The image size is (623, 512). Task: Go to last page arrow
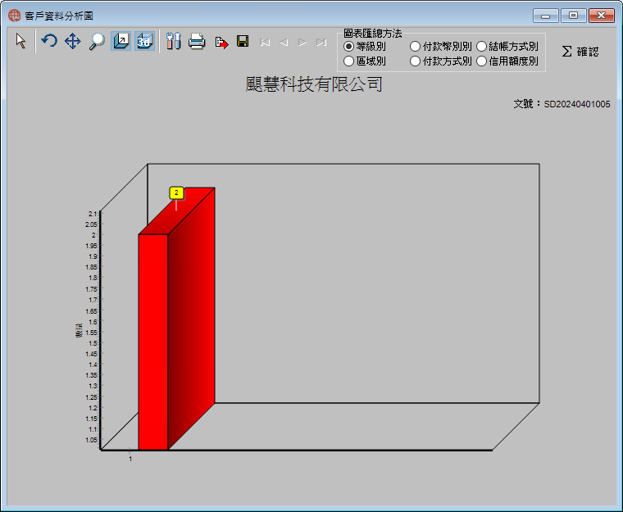click(x=321, y=42)
